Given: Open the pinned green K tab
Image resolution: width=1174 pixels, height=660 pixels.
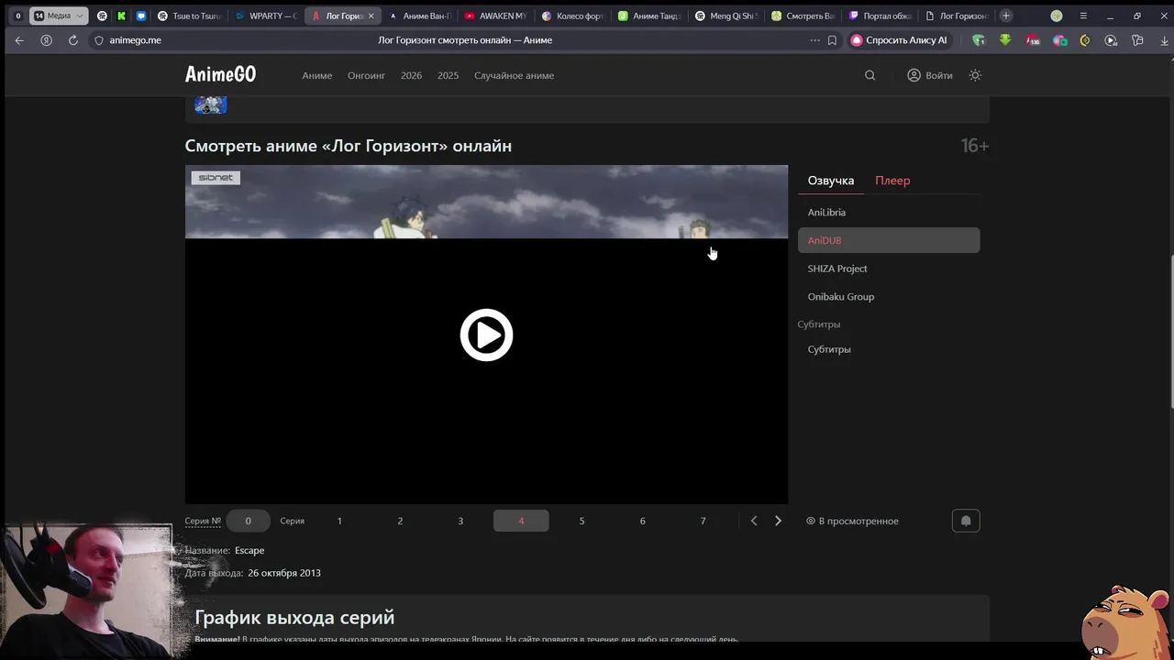Looking at the screenshot, I should coord(121,16).
